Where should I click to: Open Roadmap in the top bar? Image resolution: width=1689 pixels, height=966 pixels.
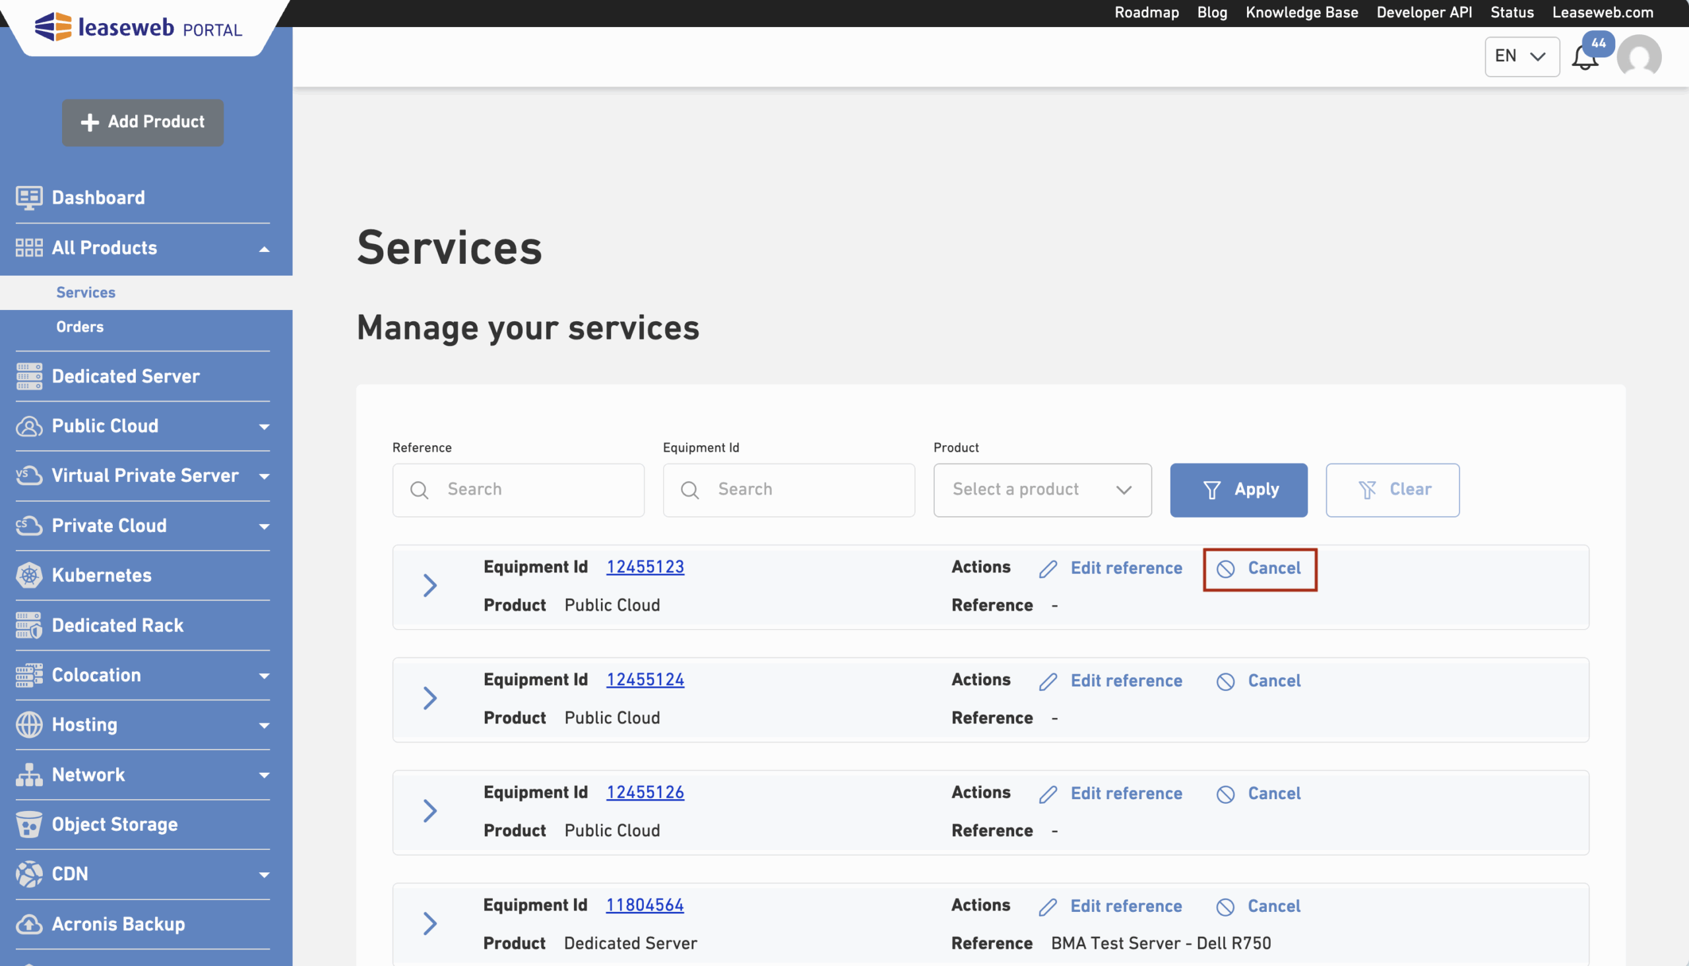[x=1146, y=13]
